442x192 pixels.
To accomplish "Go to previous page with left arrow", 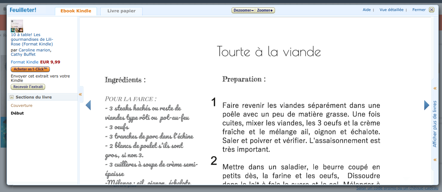I will click(x=88, y=105).
